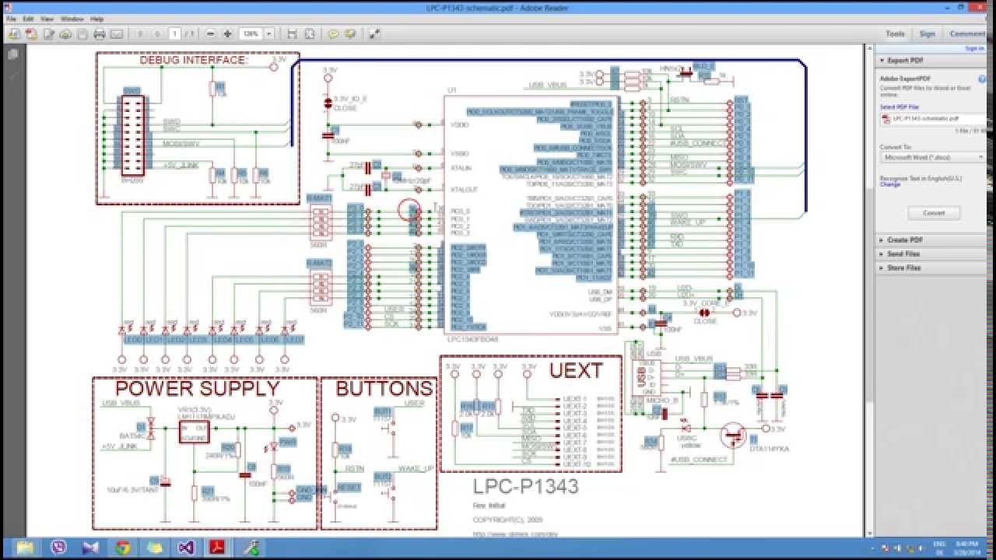Click the Sign In link
This screenshot has height=560, width=996.
pos(974,48)
